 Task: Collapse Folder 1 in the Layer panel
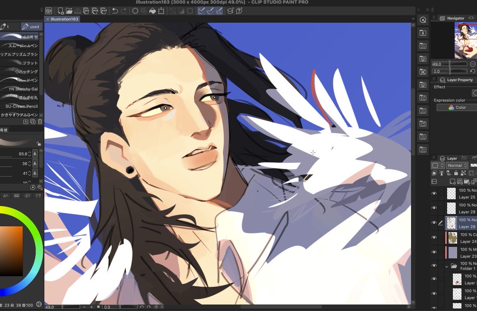click(x=447, y=266)
